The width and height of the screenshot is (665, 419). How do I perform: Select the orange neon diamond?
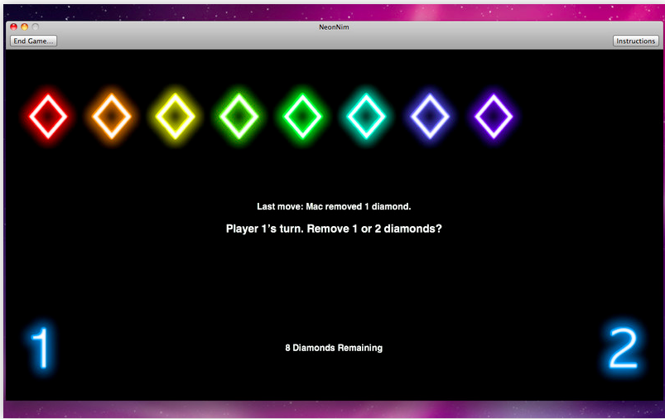point(112,117)
